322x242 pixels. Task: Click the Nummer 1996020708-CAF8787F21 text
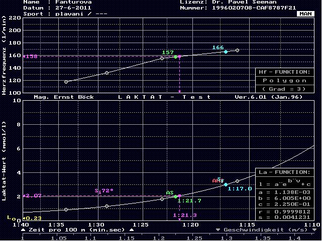238,8
